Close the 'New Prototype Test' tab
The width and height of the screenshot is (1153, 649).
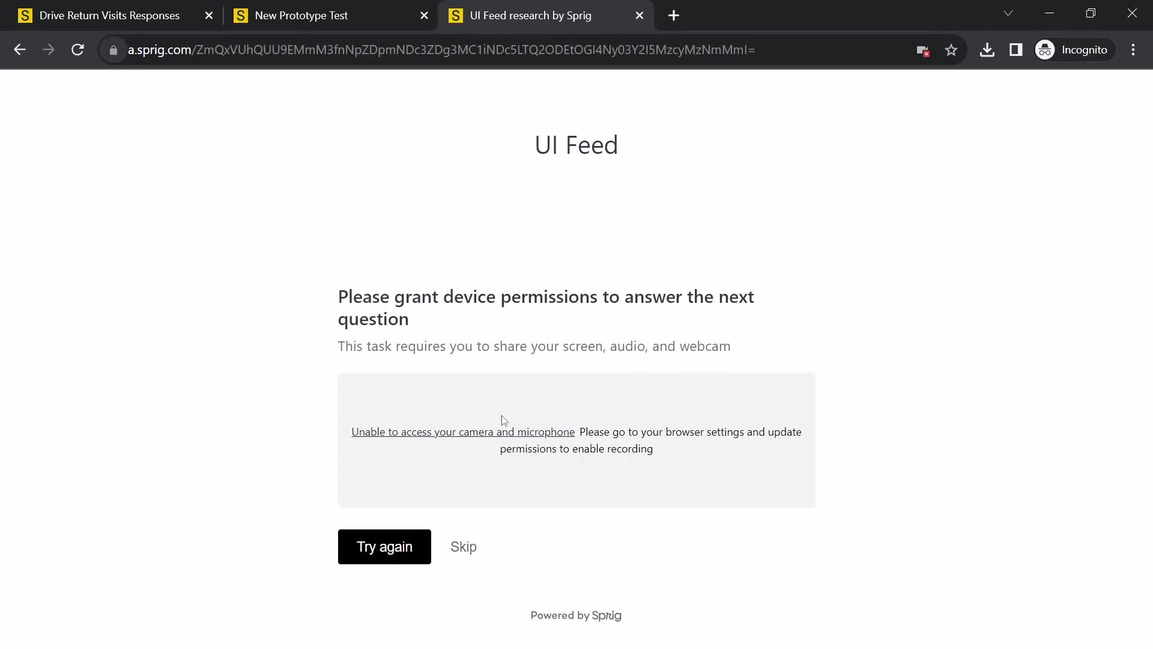(x=423, y=15)
